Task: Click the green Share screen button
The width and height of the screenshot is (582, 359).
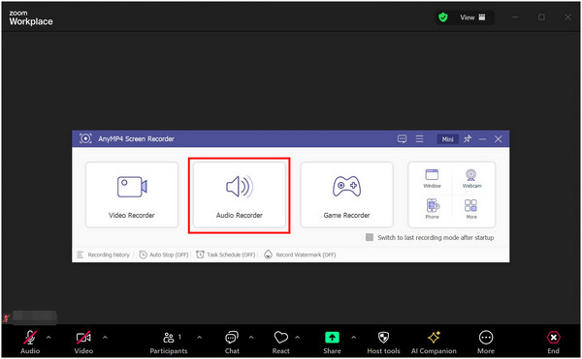Action: coord(332,343)
